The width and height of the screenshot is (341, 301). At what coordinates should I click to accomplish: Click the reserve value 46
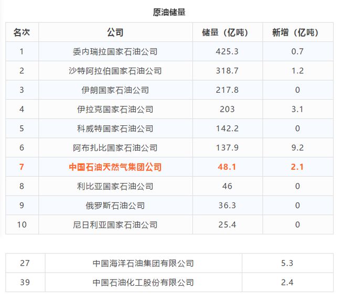(227, 186)
